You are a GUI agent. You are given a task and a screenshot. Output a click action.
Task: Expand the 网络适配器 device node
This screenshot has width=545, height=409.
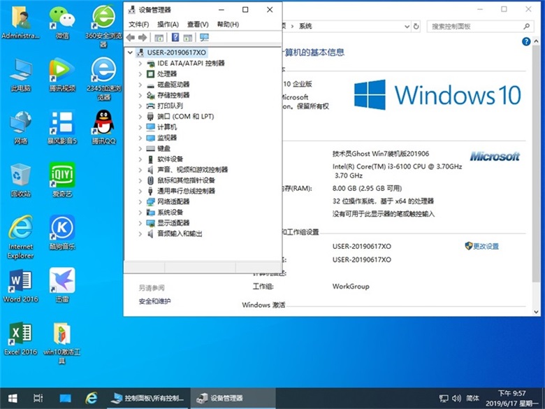(x=140, y=201)
